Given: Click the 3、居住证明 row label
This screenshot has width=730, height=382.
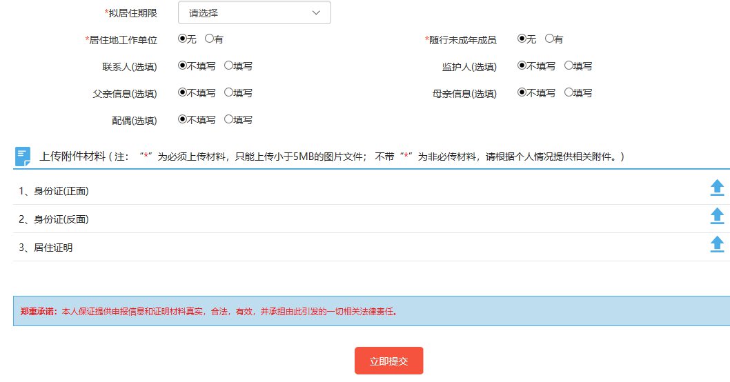Looking at the screenshot, I should (46, 248).
